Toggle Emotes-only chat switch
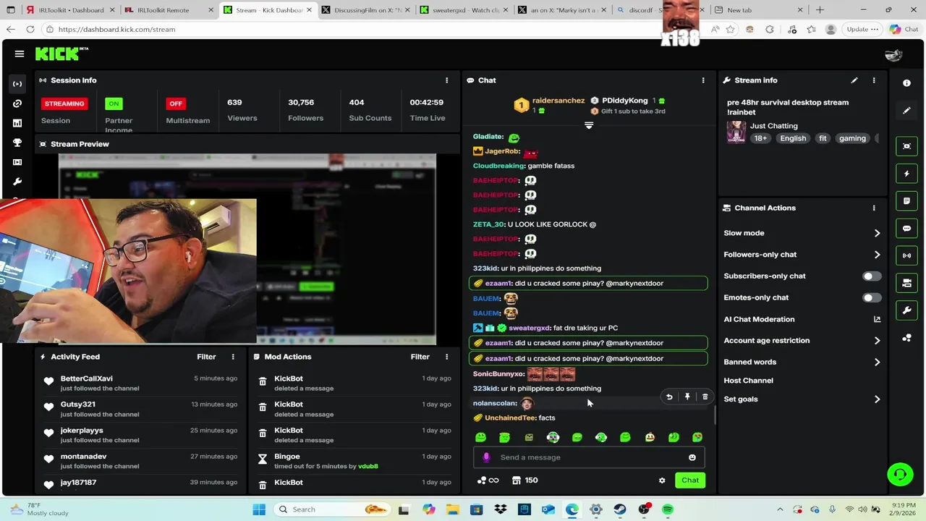926x521 pixels. point(872,297)
